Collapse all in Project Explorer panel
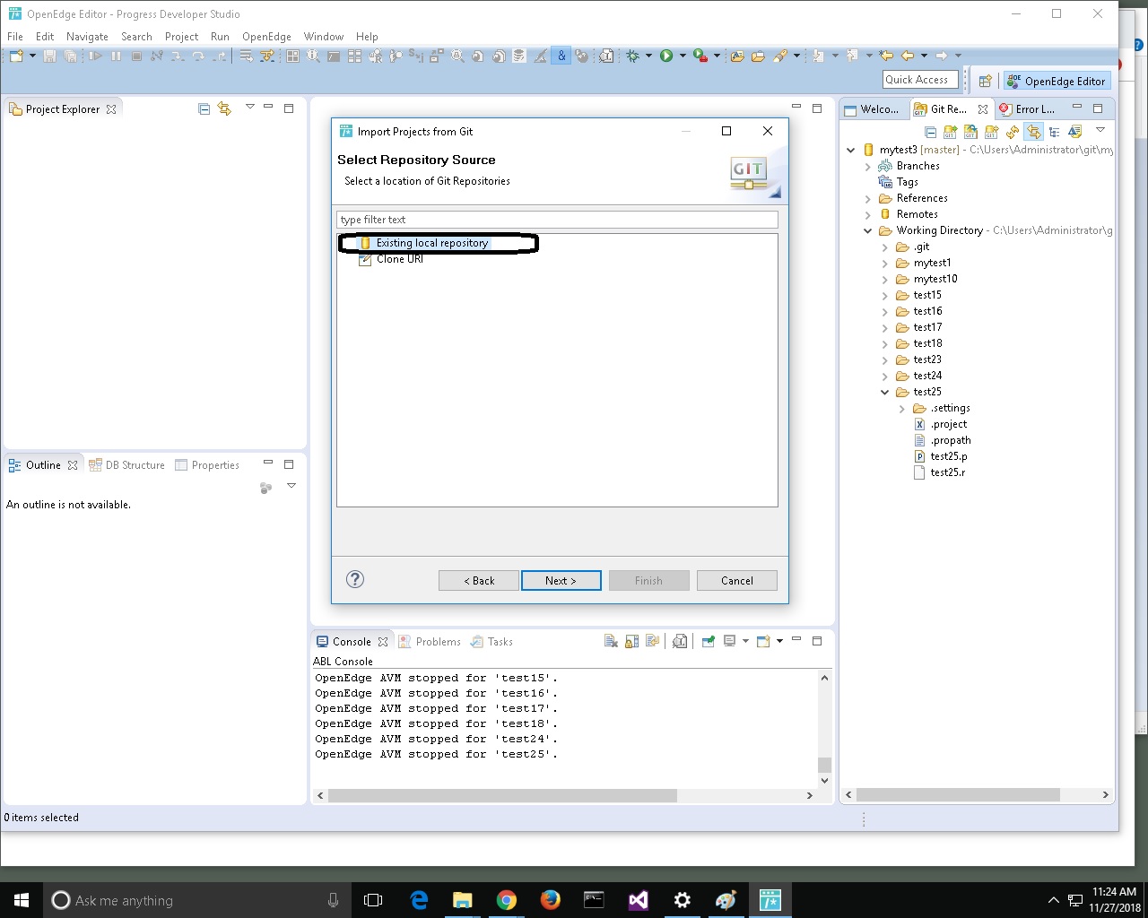 tap(204, 108)
